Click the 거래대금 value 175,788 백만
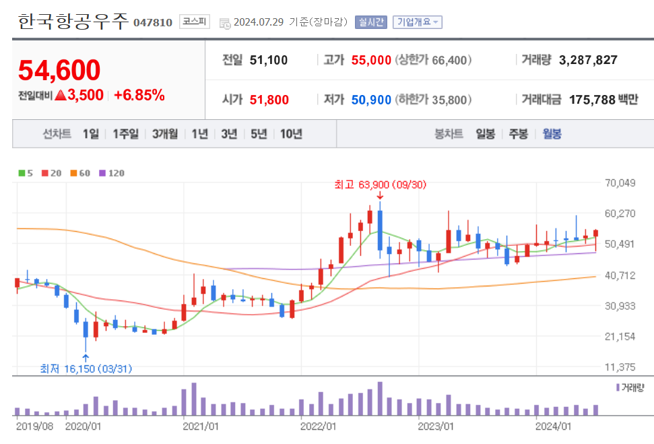Screen dimensions: 654x444 click(603, 100)
